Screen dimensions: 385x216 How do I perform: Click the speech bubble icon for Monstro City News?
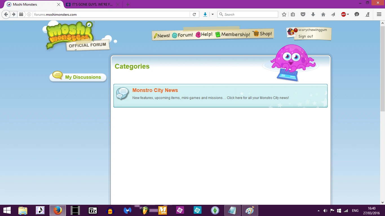tap(122, 93)
